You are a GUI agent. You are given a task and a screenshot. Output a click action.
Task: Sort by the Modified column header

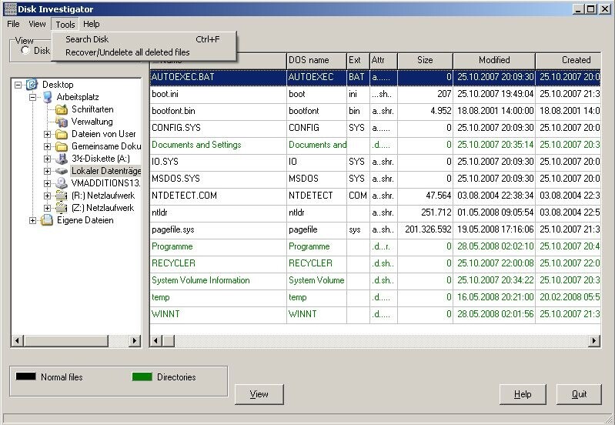(494, 60)
